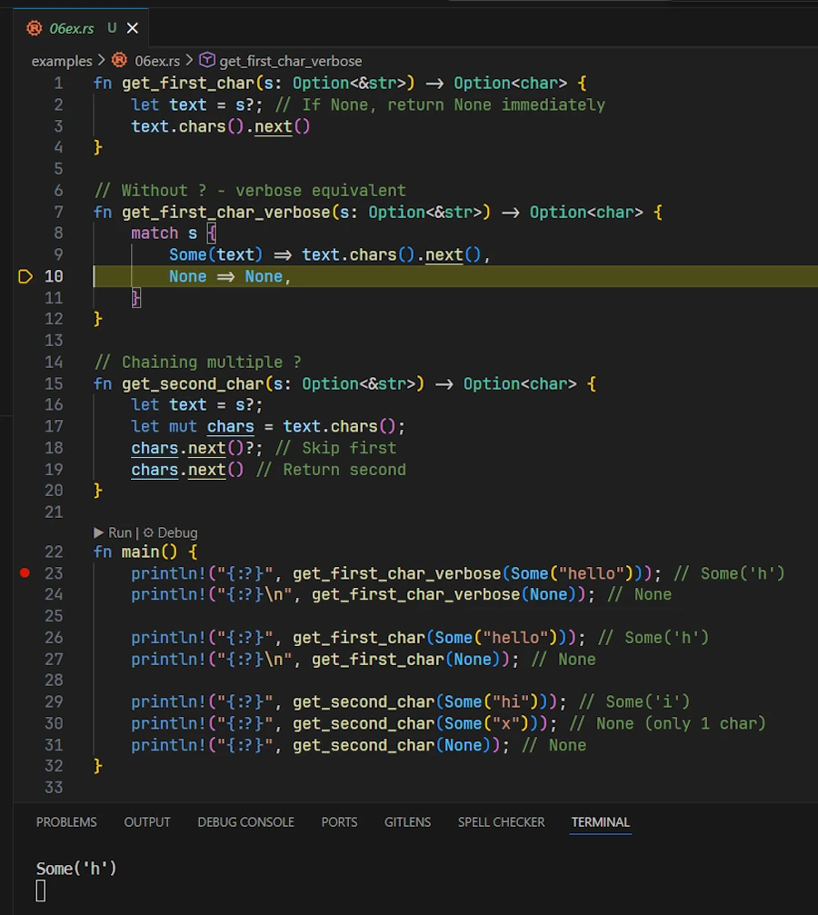This screenshot has width=818, height=915.
Task: Click the Rust icon in the breadcrumb bar
Action: pos(119,61)
